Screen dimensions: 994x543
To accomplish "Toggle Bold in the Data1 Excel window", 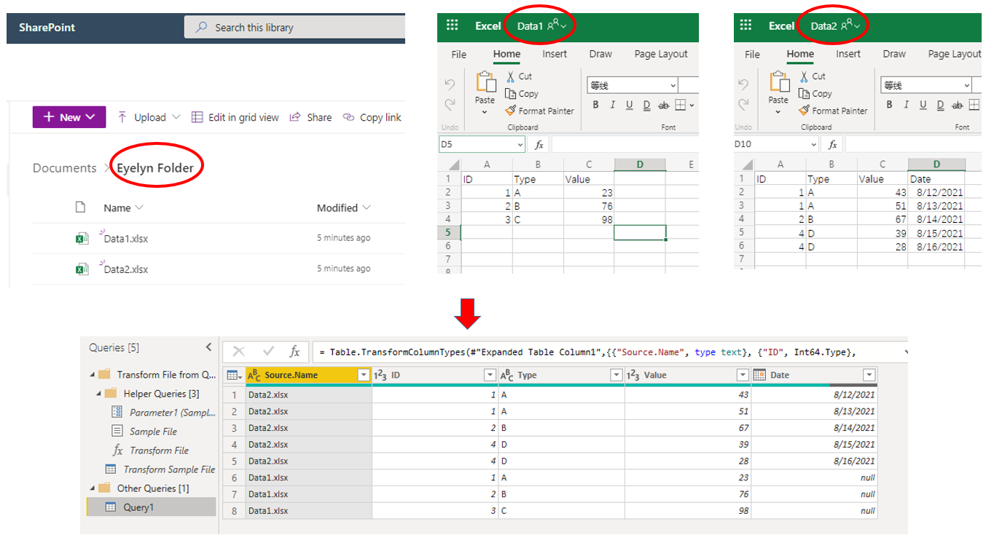I will [595, 106].
